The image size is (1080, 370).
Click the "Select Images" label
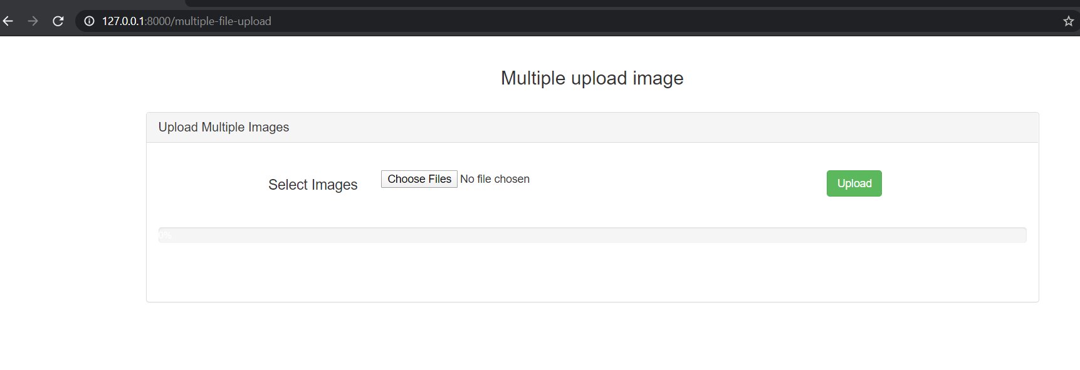(x=313, y=185)
